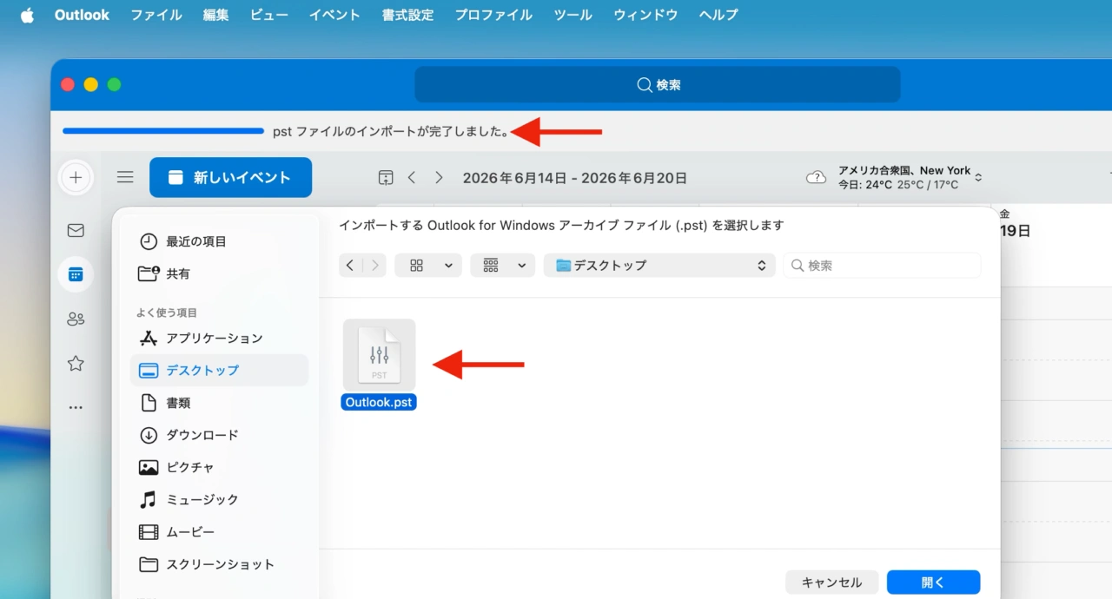
Task: Open the People contacts icon
Action: click(76, 319)
